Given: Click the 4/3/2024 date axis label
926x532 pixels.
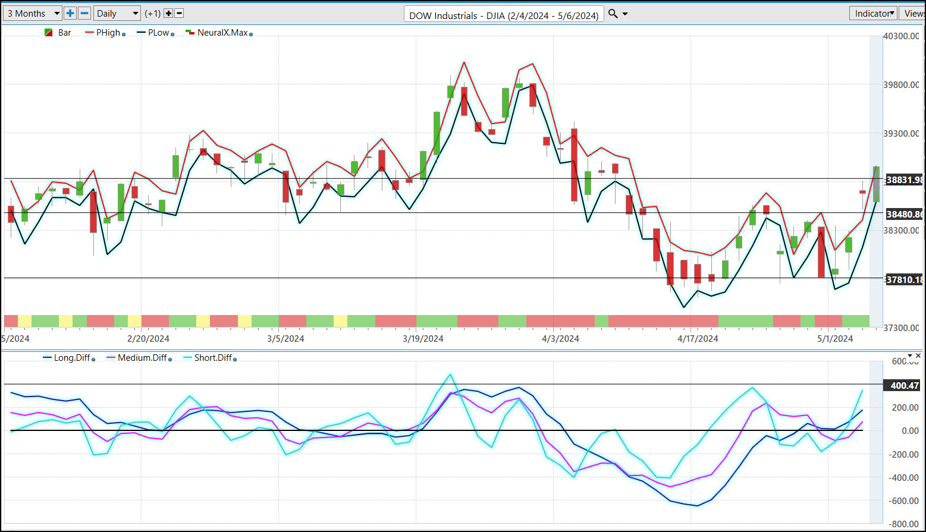Looking at the screenshot, I should (x=560, y=339).
